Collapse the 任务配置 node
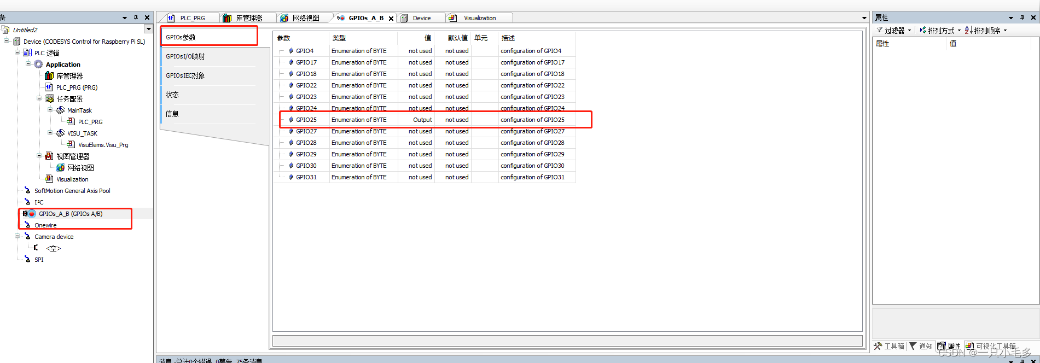This screenshot has height=363, width=1040. tap(39, 98)
